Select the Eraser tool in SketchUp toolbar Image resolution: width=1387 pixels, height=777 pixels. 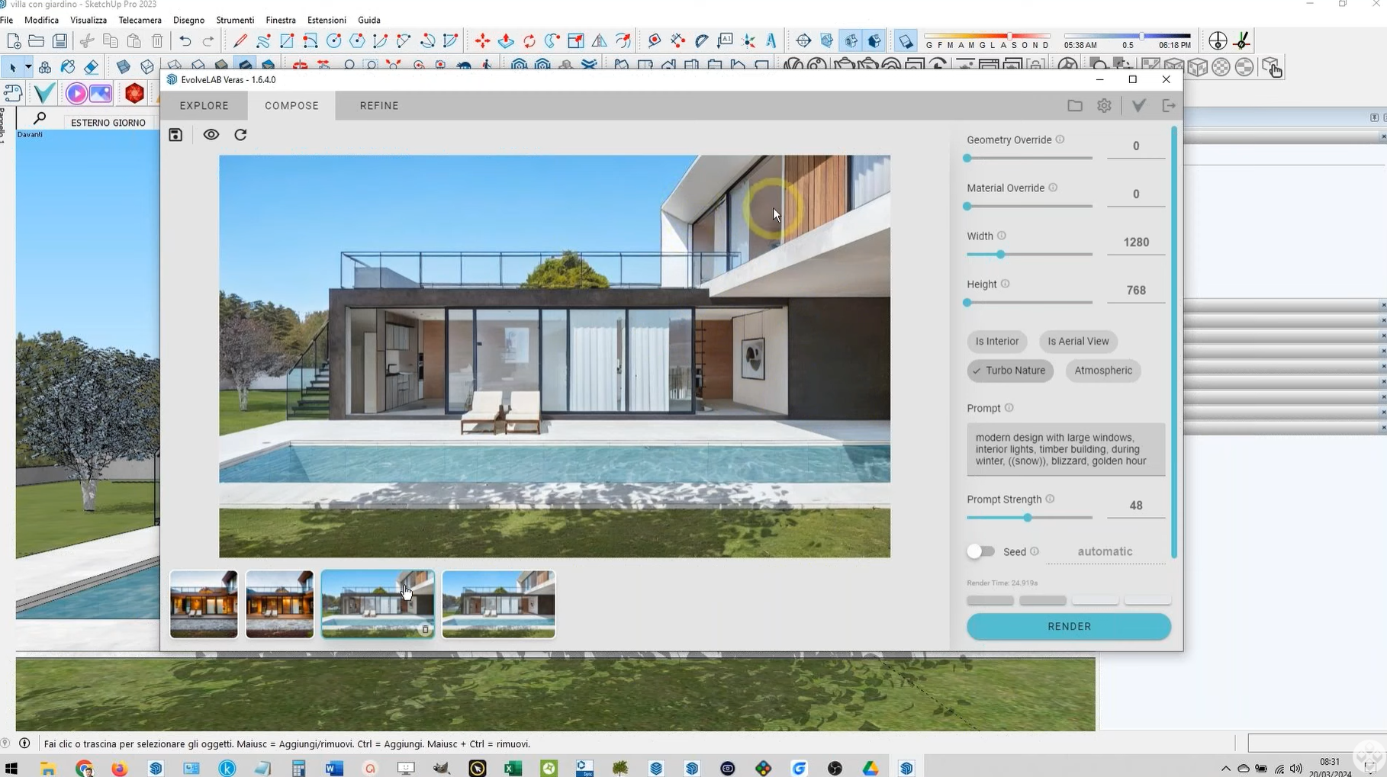pyautogui.click(x=92, y=67)
